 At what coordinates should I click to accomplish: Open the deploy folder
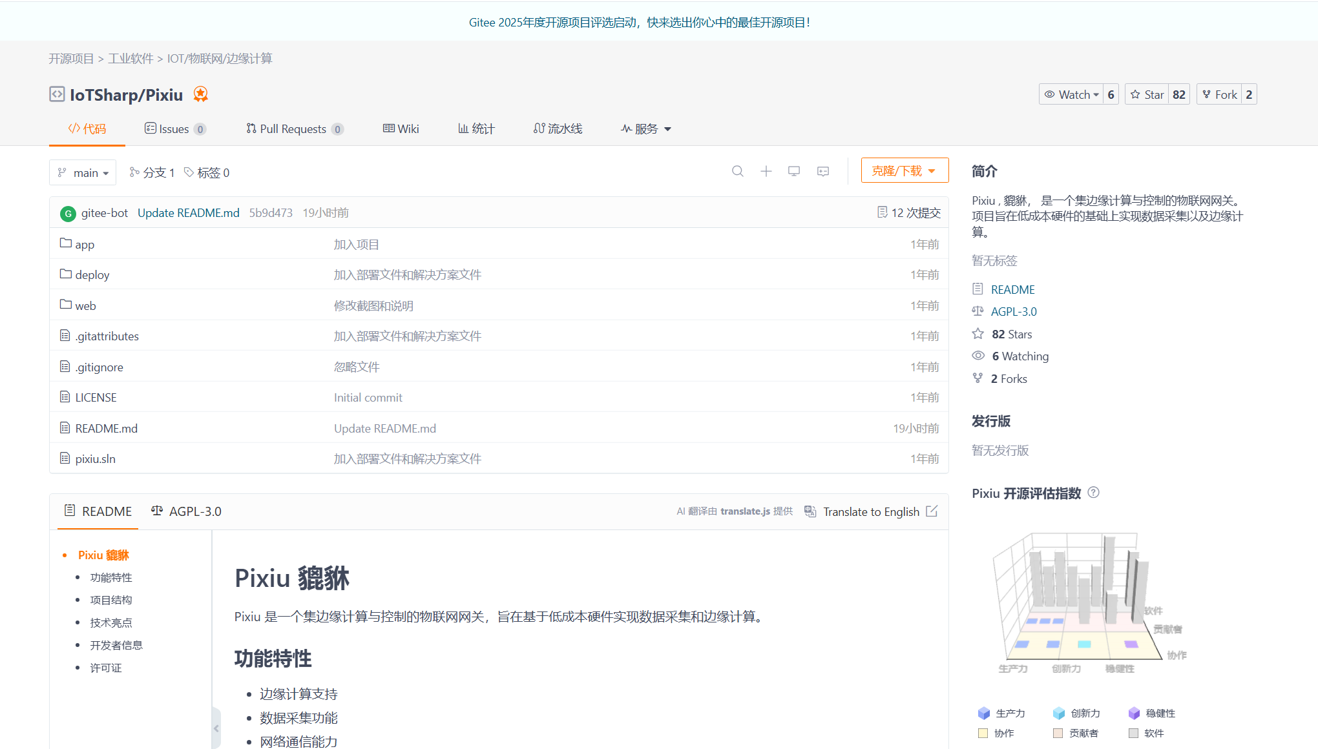92,274
